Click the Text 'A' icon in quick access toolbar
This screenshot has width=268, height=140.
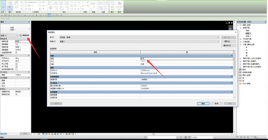tap(36, 15)
